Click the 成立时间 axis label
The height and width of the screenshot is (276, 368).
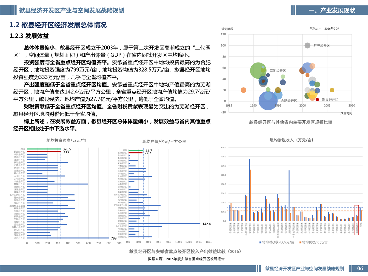pos(346,113)
